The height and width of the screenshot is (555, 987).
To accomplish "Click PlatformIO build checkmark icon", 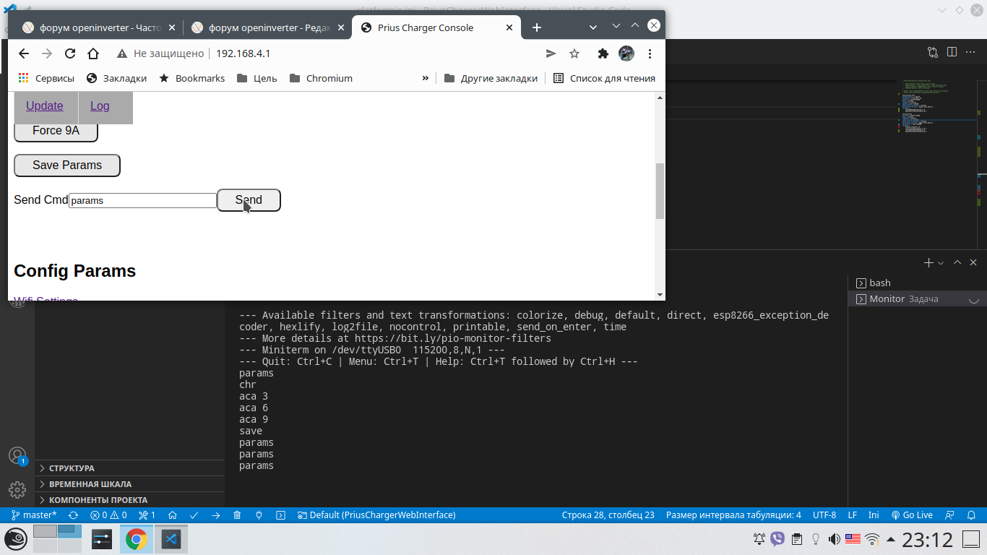I will pyautogui.click(x=194, y=515).
